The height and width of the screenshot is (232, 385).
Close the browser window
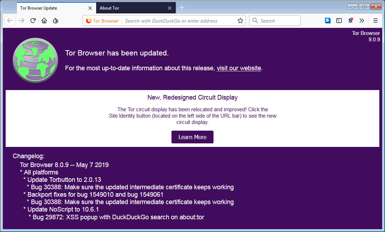pos(376,7)
